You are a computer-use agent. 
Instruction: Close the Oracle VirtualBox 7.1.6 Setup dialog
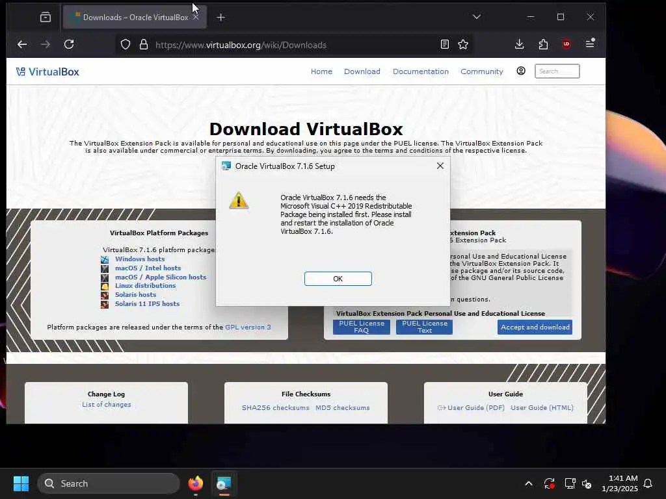tap(440, 166)
